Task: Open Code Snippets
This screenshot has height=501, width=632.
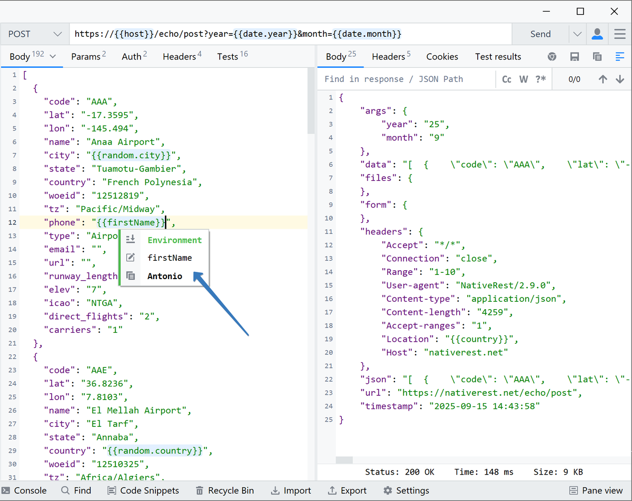Action: tap(143, 490)
